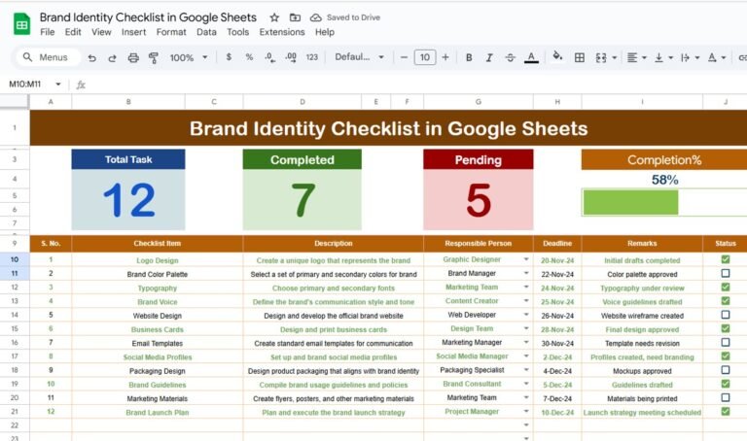Decrease font size with minus button

[404, 57]
